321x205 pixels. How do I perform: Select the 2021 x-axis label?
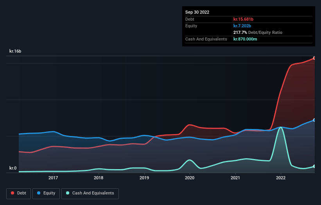pos(235,178)
